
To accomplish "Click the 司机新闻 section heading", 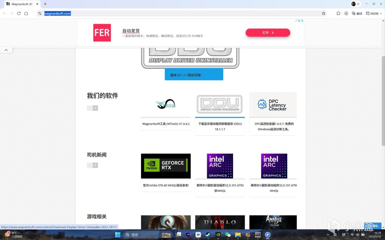I will pos(97,155).
